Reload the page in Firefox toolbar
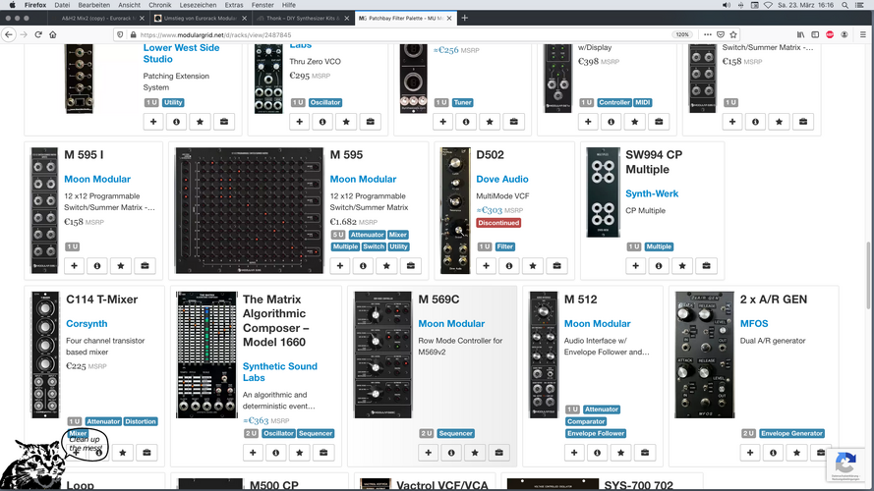Screen dimensions: 874x491 [38, 34]
